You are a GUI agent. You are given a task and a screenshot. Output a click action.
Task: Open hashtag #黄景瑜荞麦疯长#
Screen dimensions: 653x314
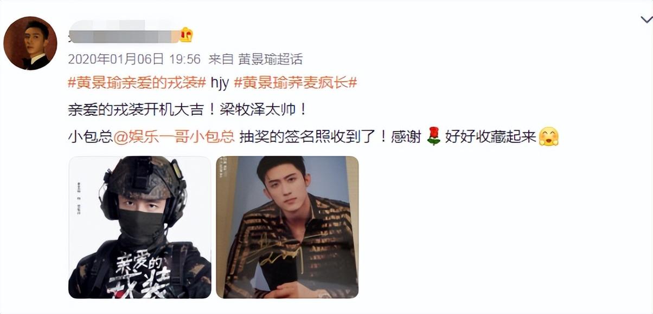coord(295,83)
